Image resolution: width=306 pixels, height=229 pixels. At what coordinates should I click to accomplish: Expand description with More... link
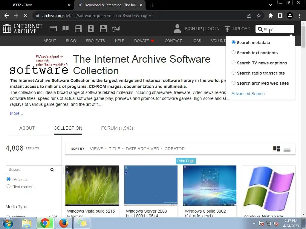[16, 113]
